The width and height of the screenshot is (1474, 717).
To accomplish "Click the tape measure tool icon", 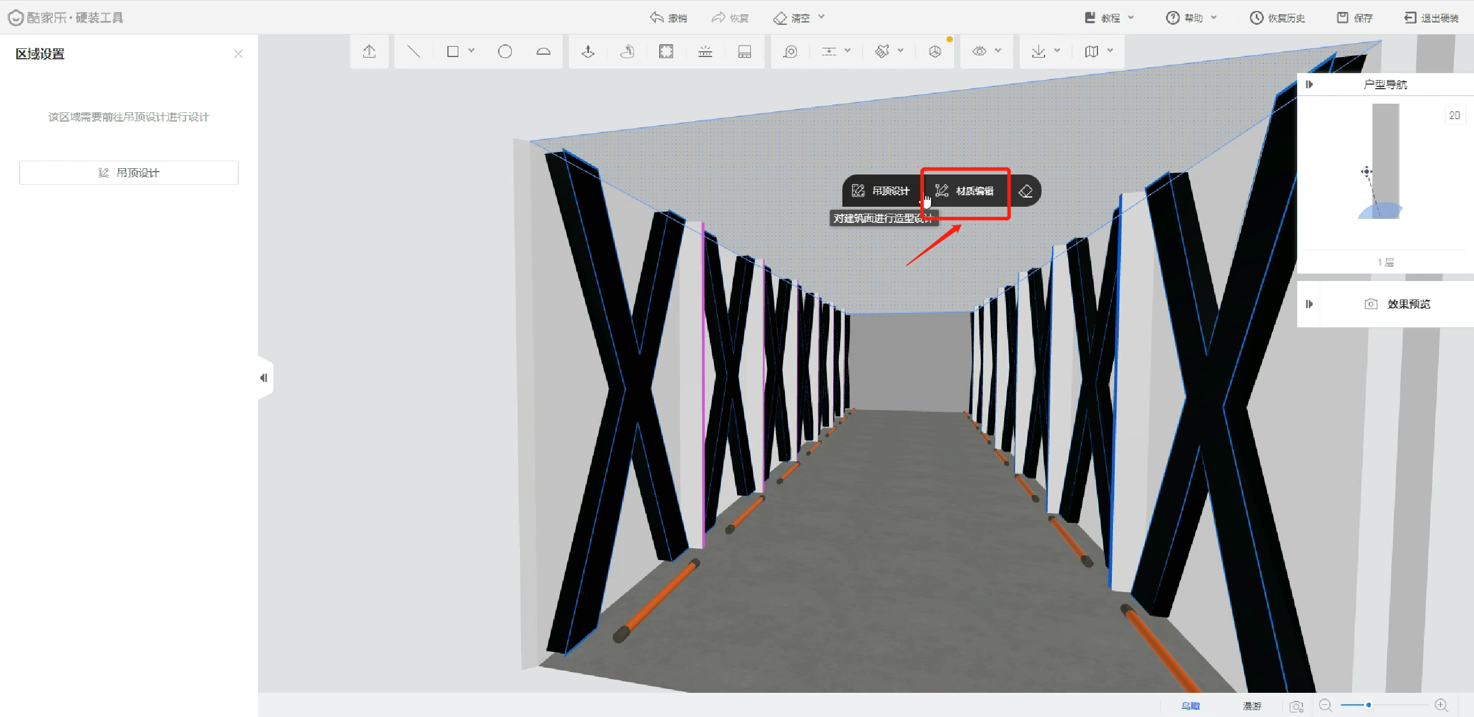I will 791,52.
